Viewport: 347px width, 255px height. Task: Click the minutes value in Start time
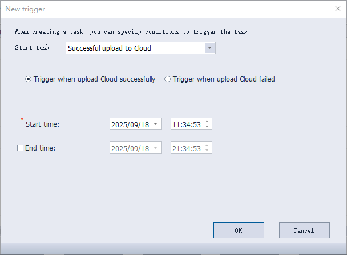pos(186,124)
